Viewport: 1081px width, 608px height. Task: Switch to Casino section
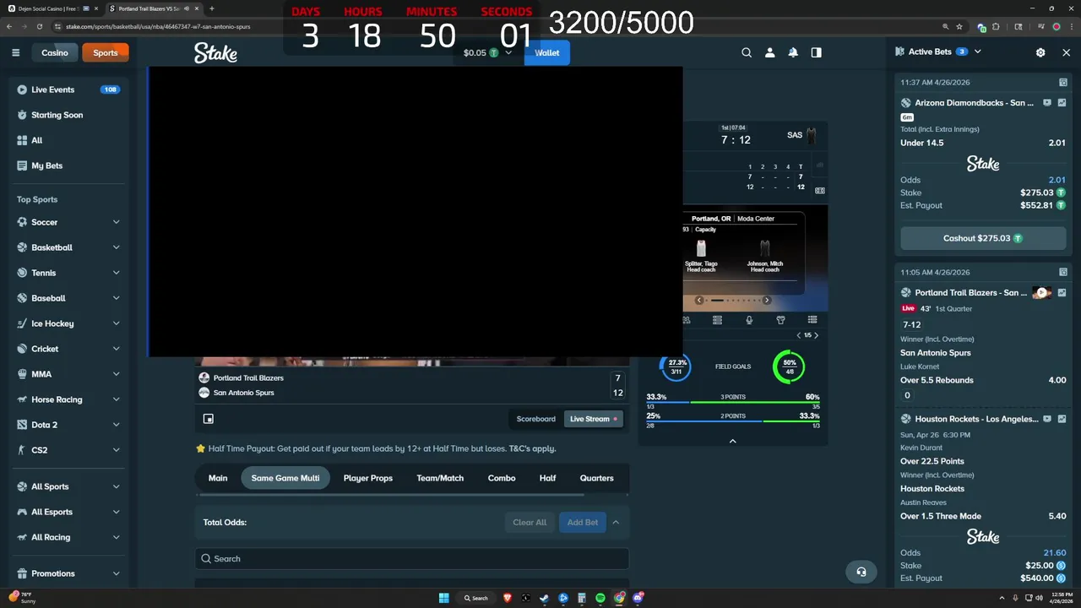click(x=55, y=52)
